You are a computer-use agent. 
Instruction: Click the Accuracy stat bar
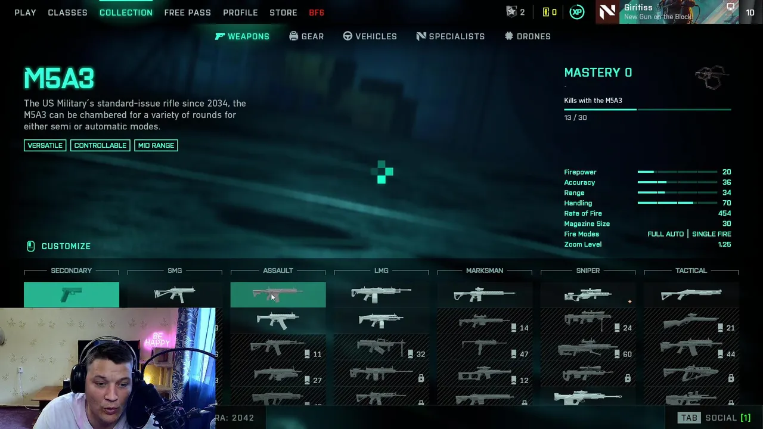(677, 182)
